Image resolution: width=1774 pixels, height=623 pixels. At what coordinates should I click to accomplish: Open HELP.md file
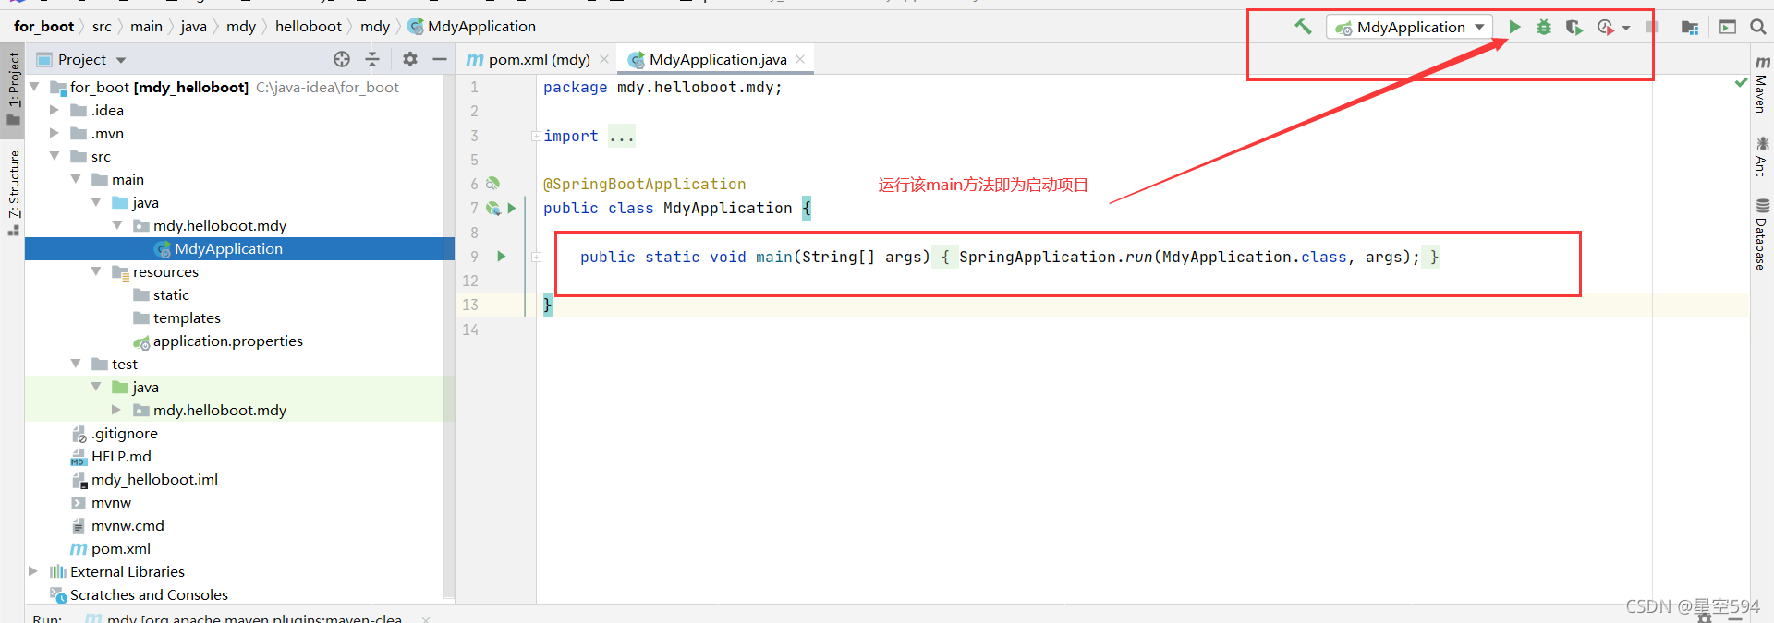coord(120,456)
